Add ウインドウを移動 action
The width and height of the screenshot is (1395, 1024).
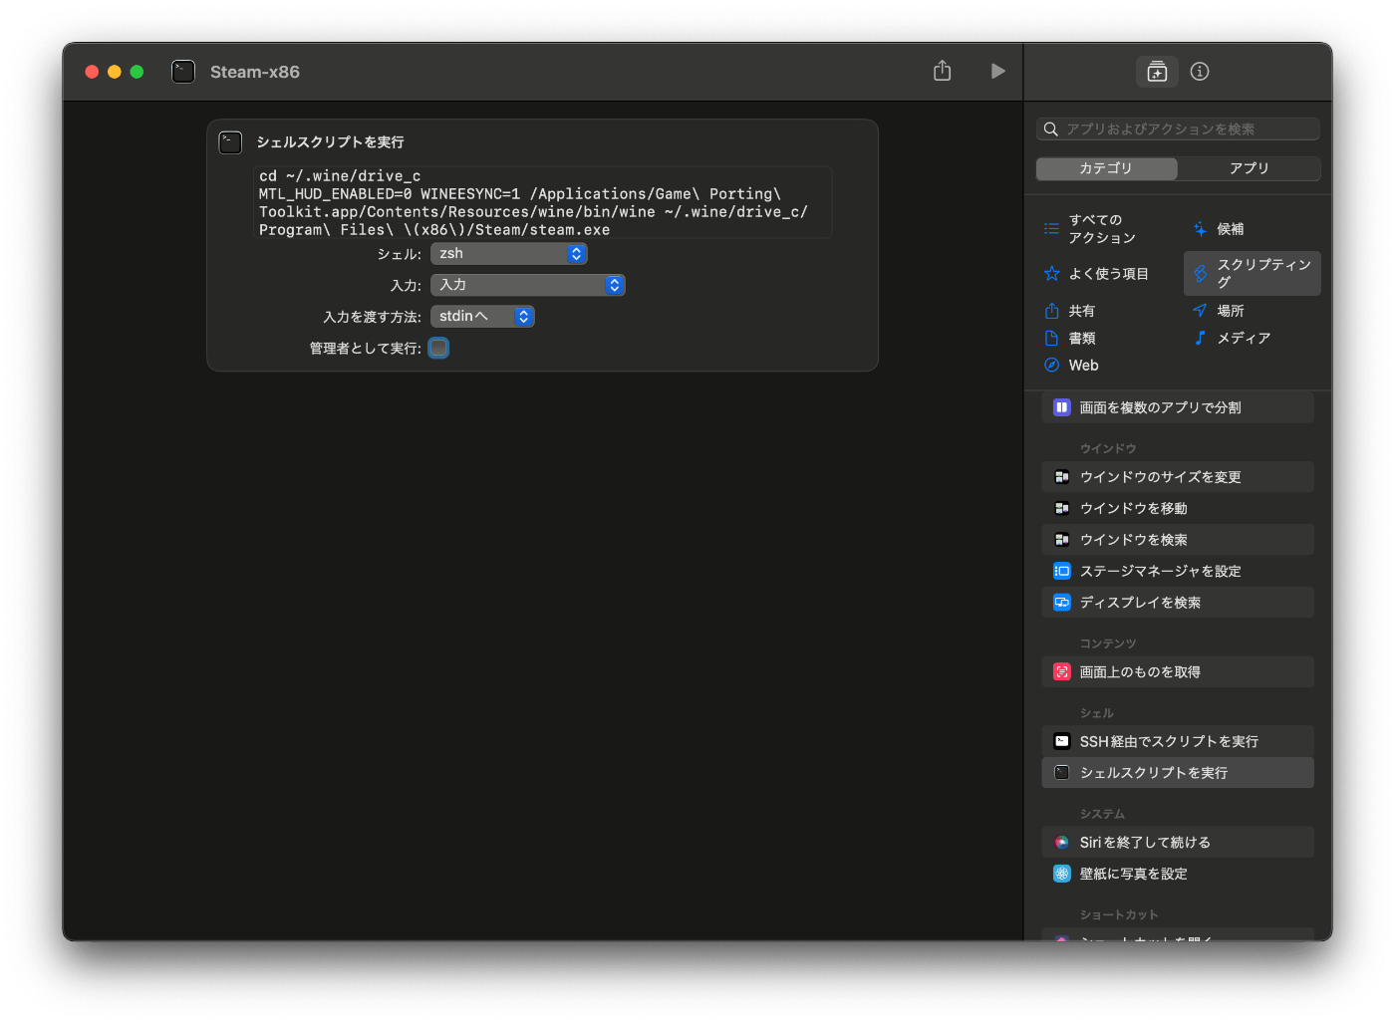click(1178, 508)
